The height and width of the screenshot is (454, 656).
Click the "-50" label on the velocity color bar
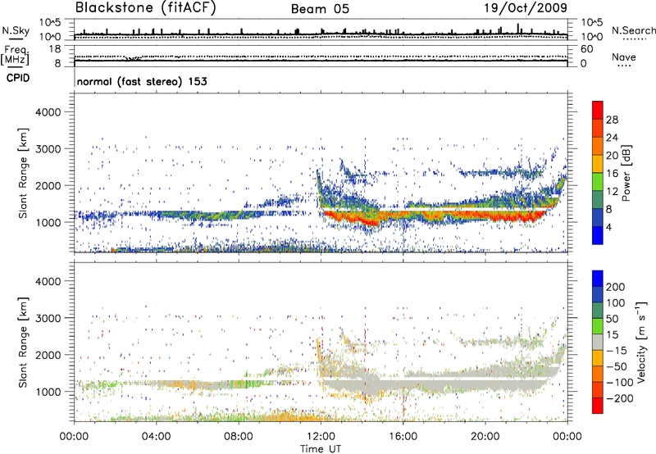point(617,367)
